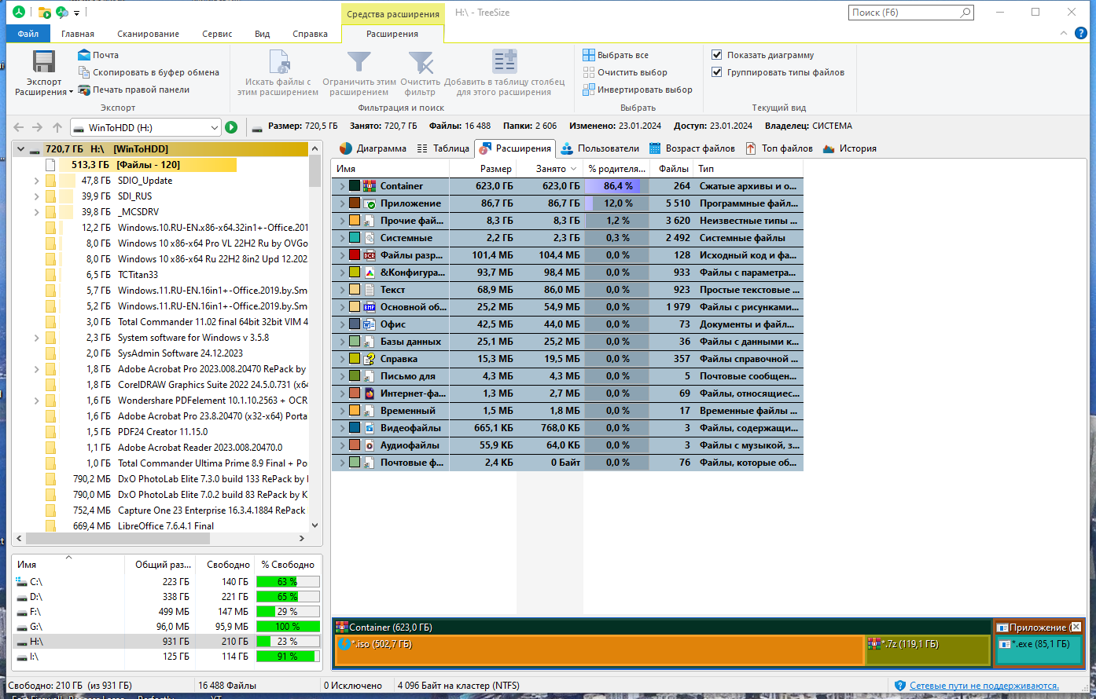
Task: Click the Export extensions floppy disk icon
Action: click(44, 62)
